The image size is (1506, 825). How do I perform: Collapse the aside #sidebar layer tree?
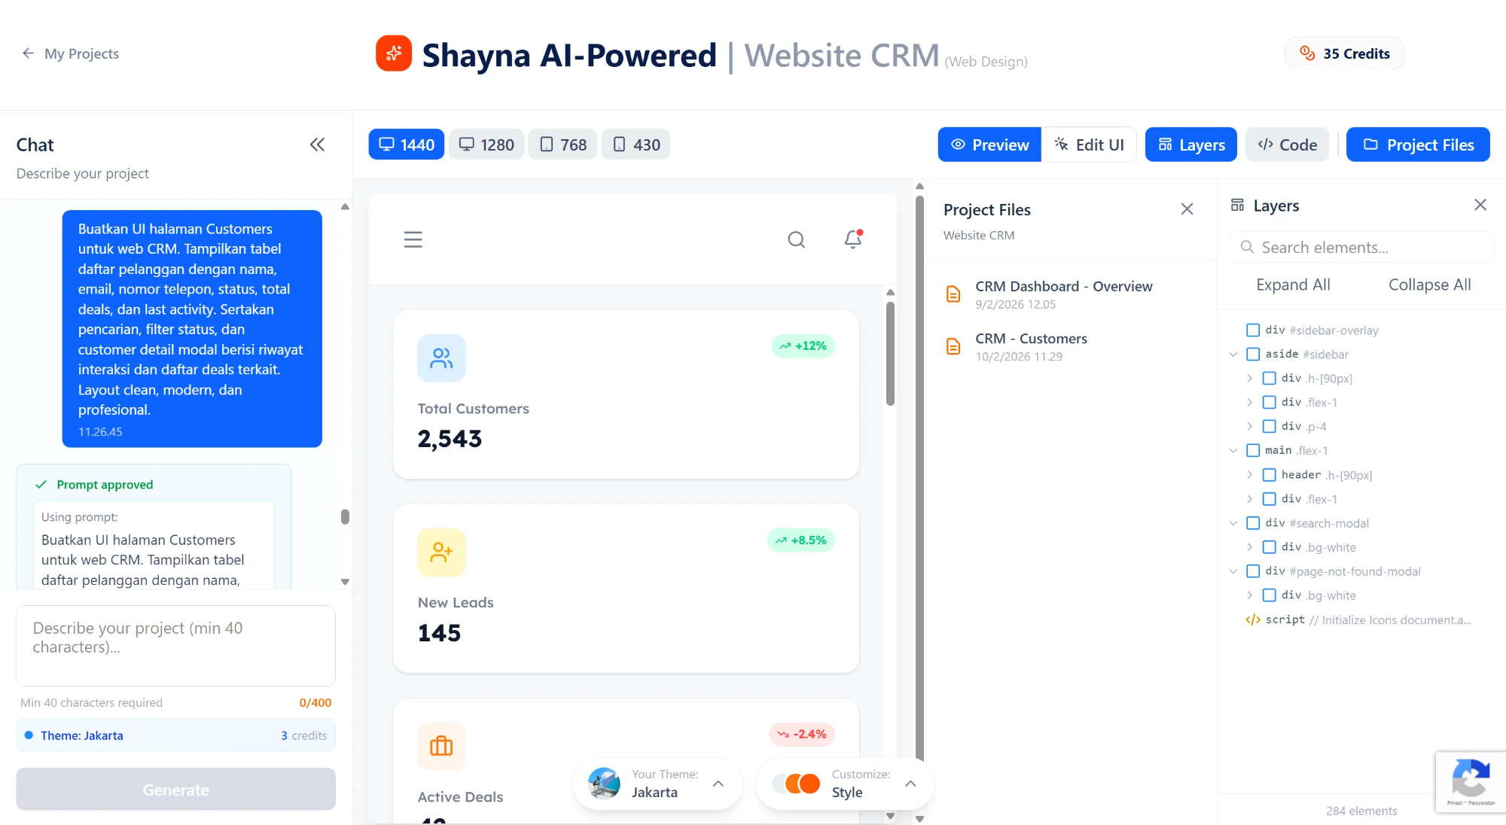click(x=1233, y=354)
